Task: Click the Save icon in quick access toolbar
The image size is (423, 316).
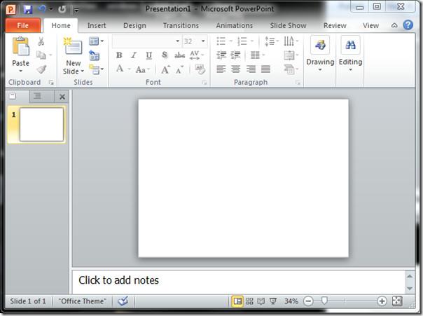Action: point(28,9)
